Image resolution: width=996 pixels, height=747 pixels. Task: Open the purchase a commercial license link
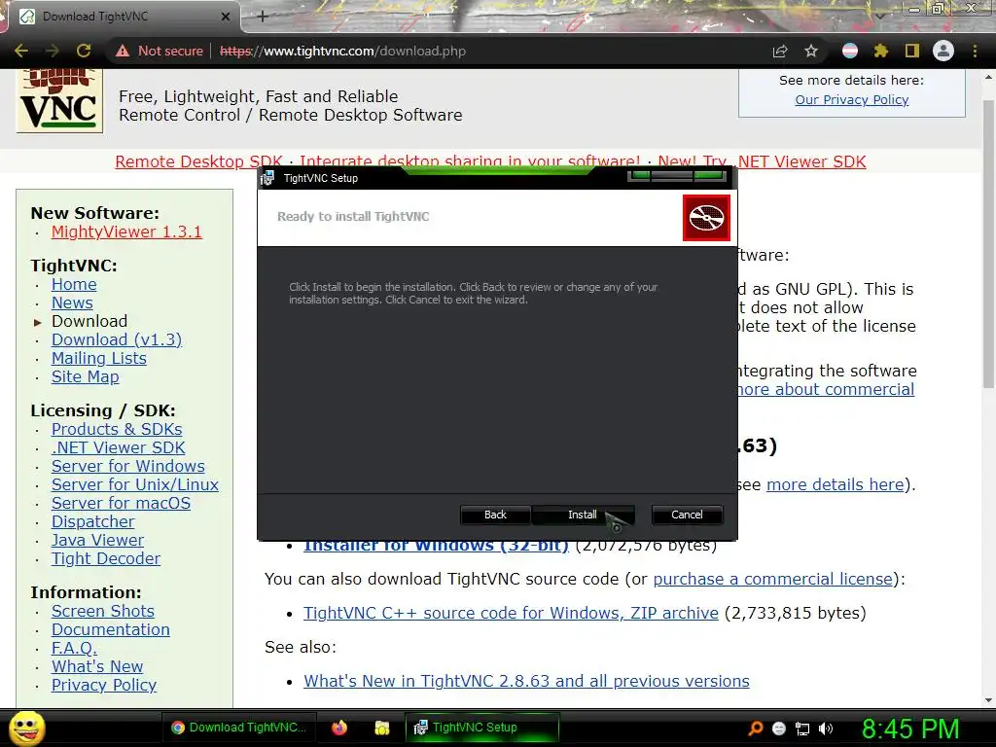click(772, 580)
